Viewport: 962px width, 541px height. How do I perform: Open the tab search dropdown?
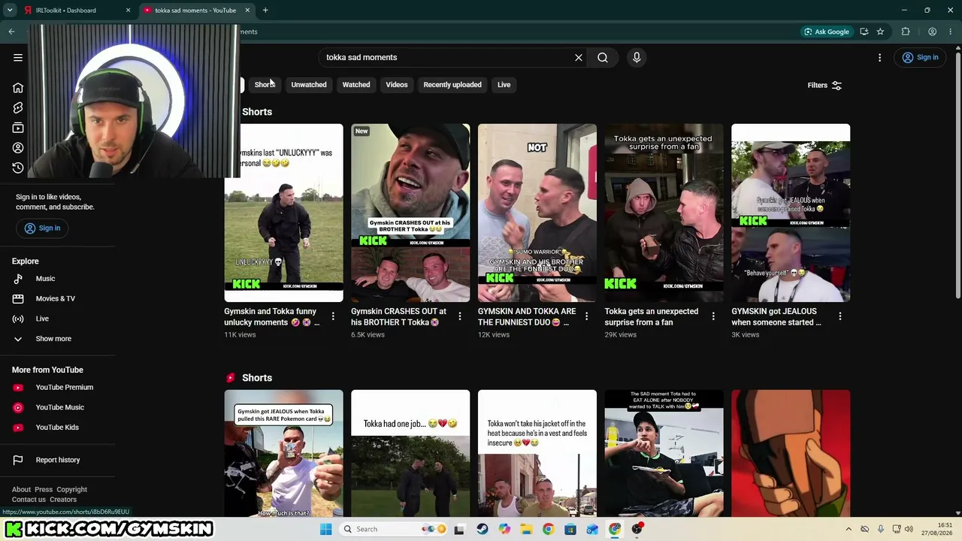tap(10, 11)
